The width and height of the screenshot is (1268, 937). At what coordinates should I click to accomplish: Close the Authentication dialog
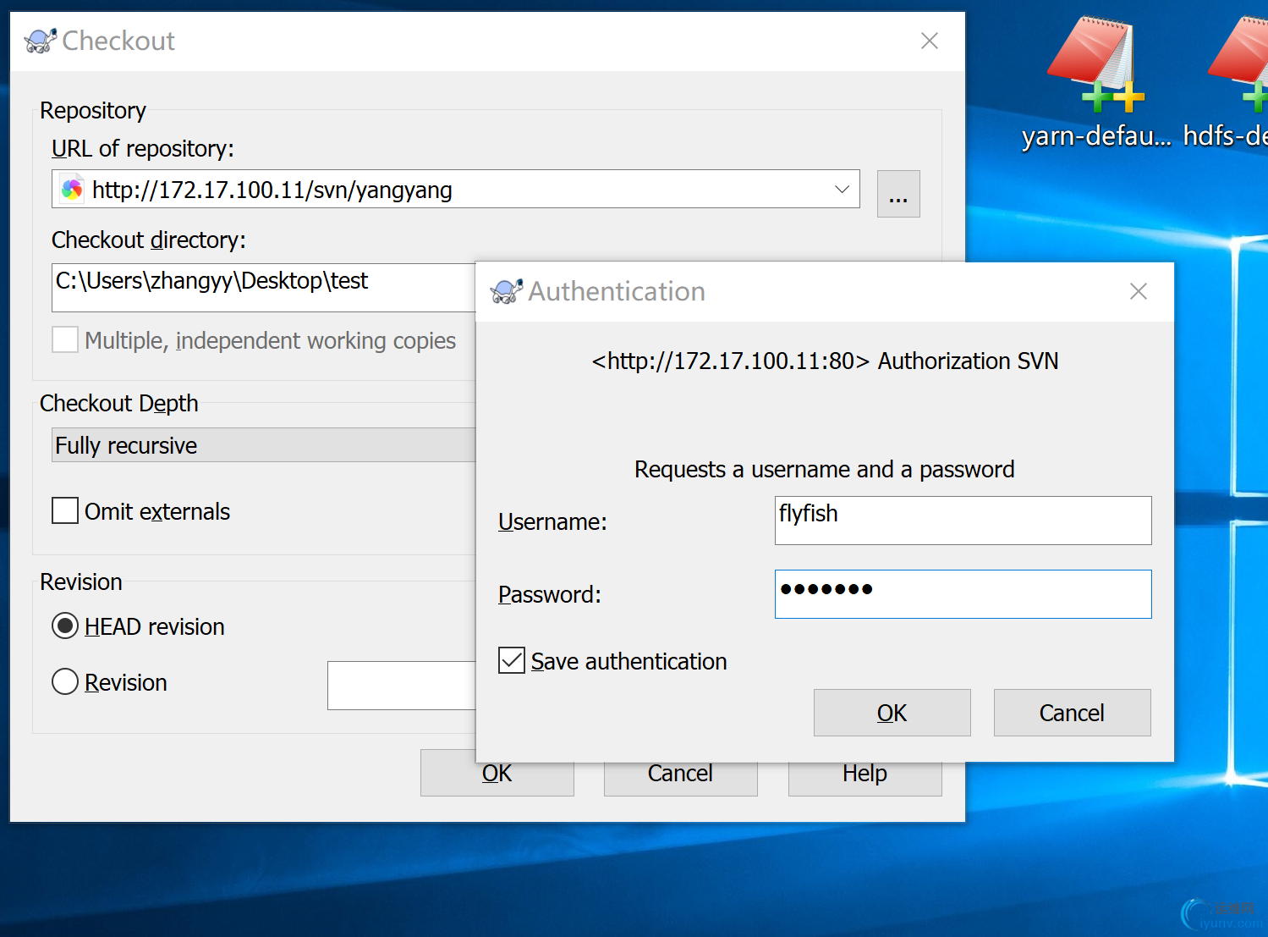click(x=1139, y=291)
